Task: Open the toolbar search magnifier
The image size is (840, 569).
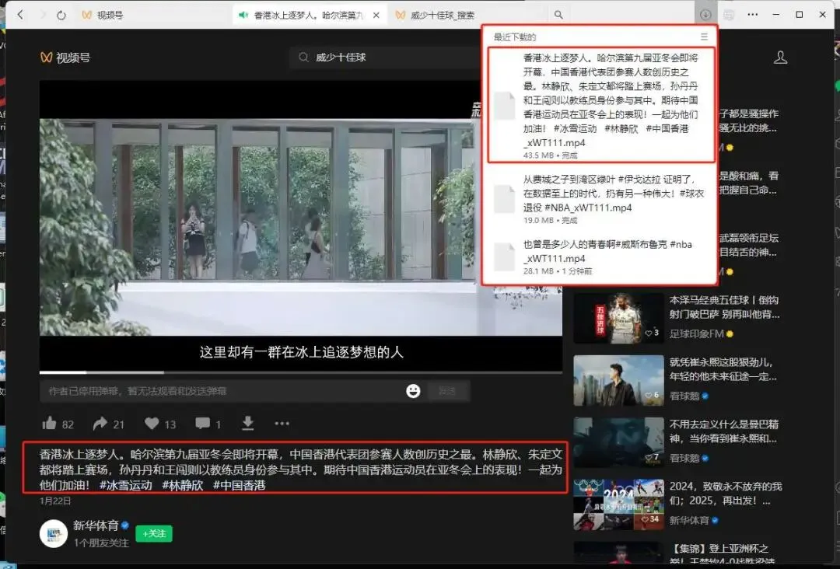Action: click(x=558, y=15)
